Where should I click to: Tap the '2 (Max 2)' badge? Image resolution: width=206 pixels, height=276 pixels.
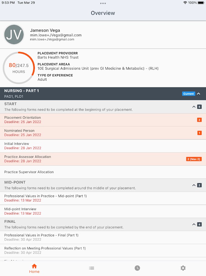pyautogui.click(x=194, y=159)
